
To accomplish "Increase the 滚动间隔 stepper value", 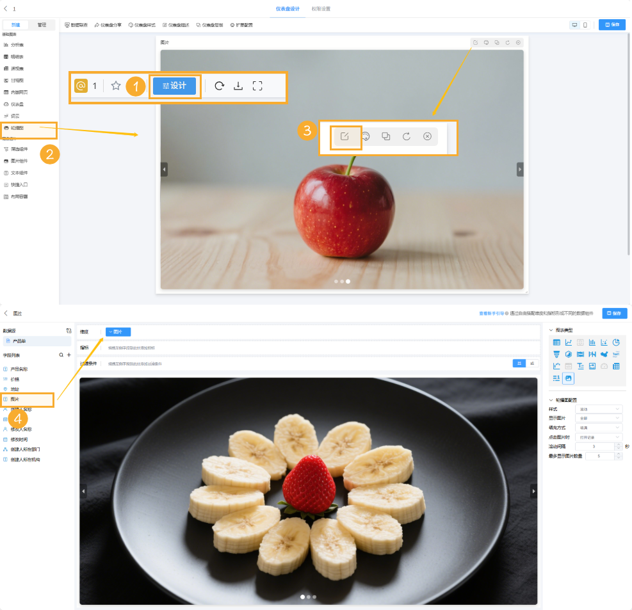I will [618, 444].
